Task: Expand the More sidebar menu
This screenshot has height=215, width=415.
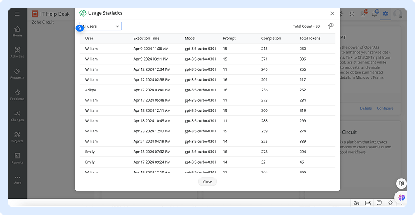Action: point(17,179)
